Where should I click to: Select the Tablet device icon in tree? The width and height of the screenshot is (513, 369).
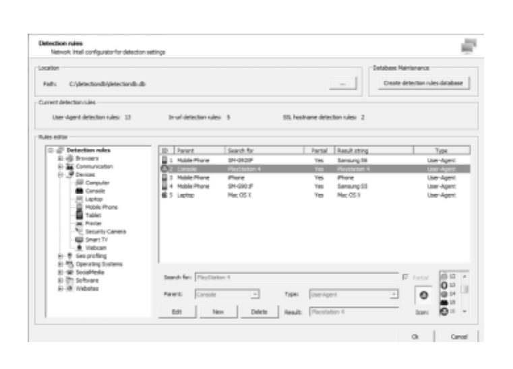(x=79, y=215)
